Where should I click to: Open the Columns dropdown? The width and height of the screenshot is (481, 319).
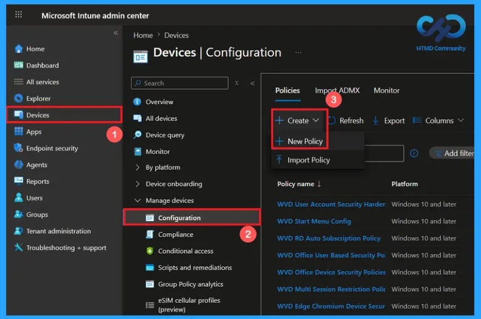pyautogui.click(x=438, y=120)
